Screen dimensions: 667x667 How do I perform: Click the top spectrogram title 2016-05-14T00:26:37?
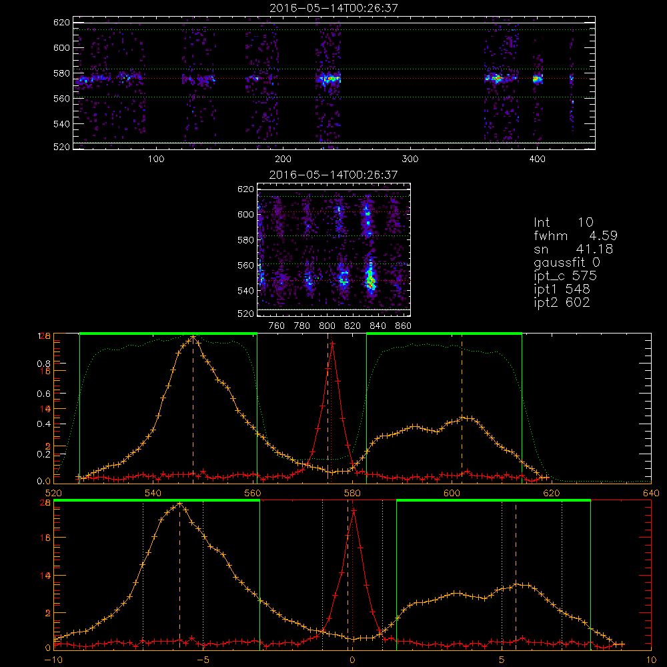(334, 8)
